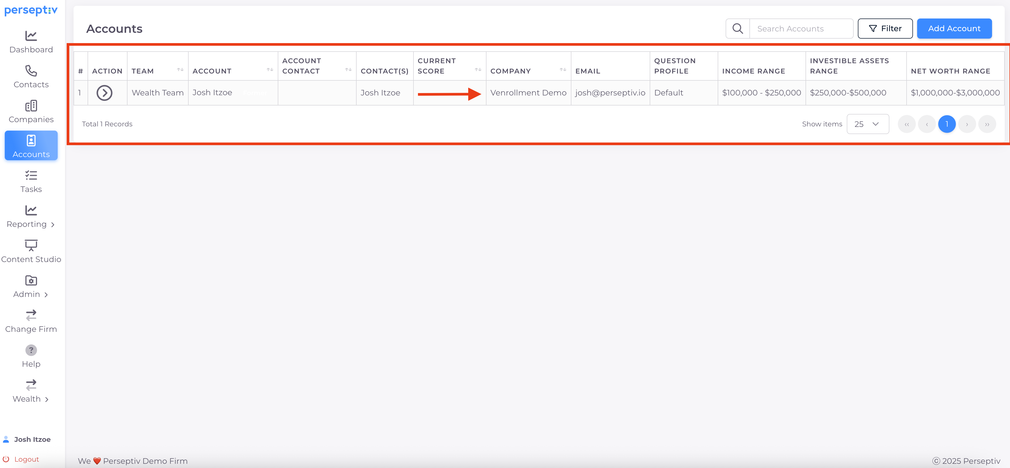The width and height of the screenshot is (1010, 468).
Task: Sort table by Team column arrows
Action: click(180, 70)
